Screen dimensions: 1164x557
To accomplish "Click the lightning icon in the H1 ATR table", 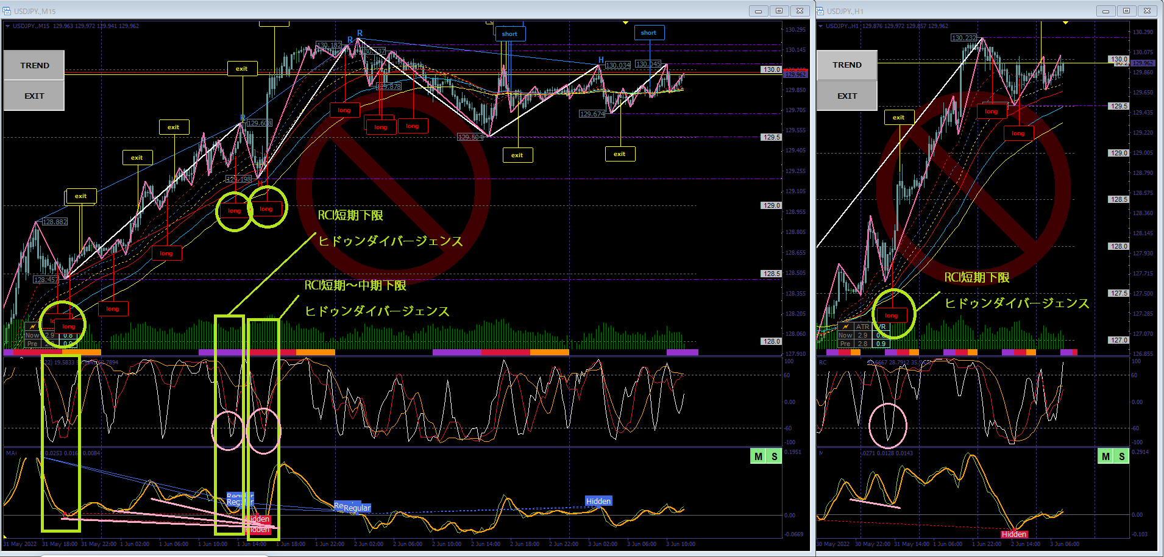I will pyautogui.click(x=845, y=327).
